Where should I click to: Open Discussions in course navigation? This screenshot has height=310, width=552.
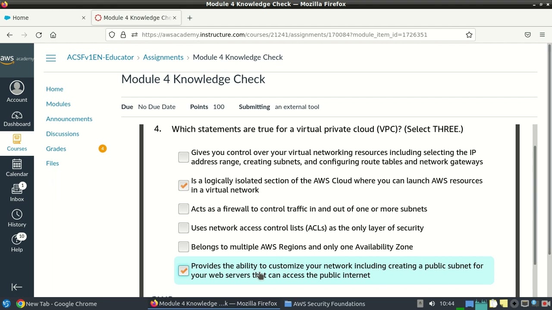[63, 134]
